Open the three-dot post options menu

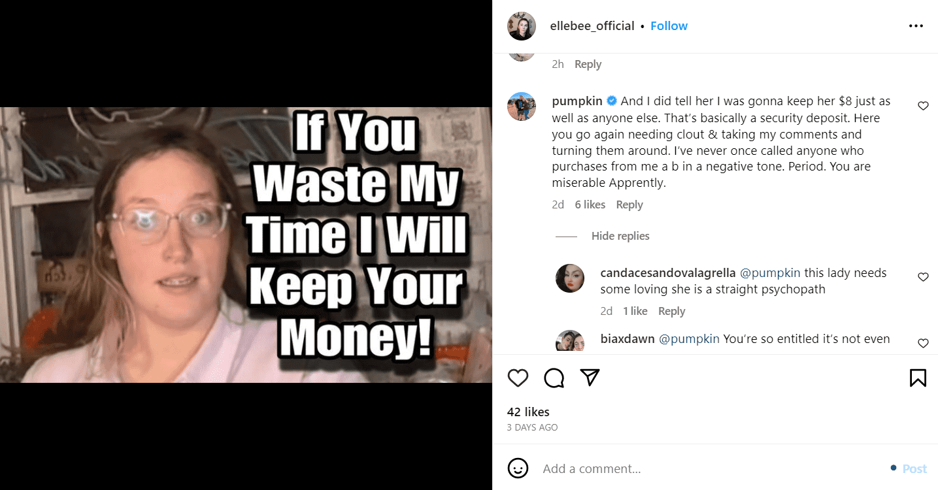pos(916,25)
